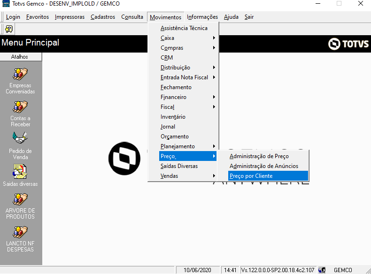Open the ARVORE DE PRODUTOS shortcut icon
The height and width of the screenshot is (274, 371).
click(20, 199)
